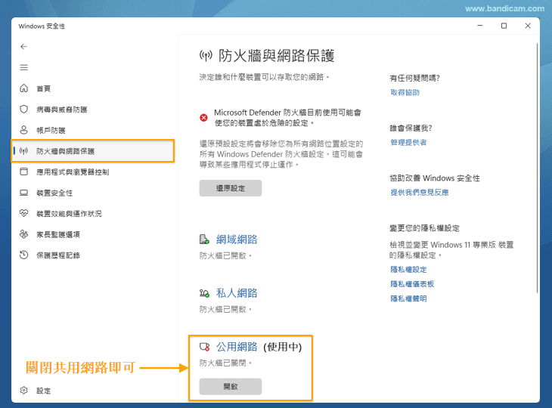Viewport: 552px width, 408px height.
Task: Click the antenna icon in the page heading
Action: pos(206,56)
